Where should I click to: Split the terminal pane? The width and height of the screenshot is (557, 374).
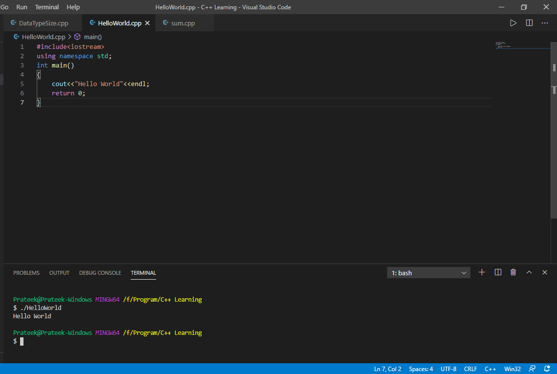pos(498,272)
